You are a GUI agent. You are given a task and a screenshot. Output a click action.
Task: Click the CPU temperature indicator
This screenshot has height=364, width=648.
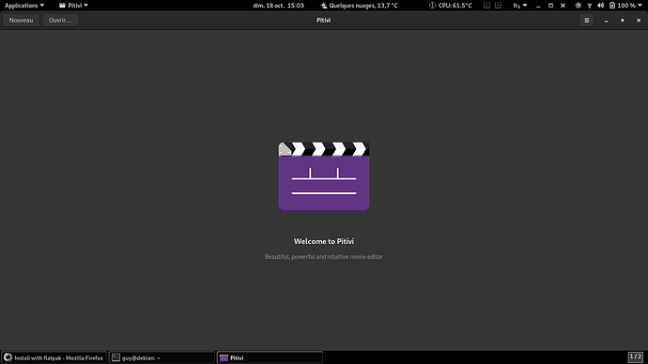click(x=451, y=6)
